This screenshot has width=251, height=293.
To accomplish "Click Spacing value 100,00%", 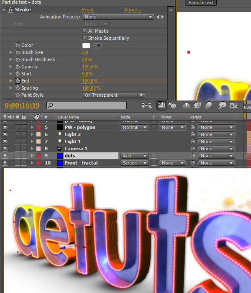I will tap(91, 88).
